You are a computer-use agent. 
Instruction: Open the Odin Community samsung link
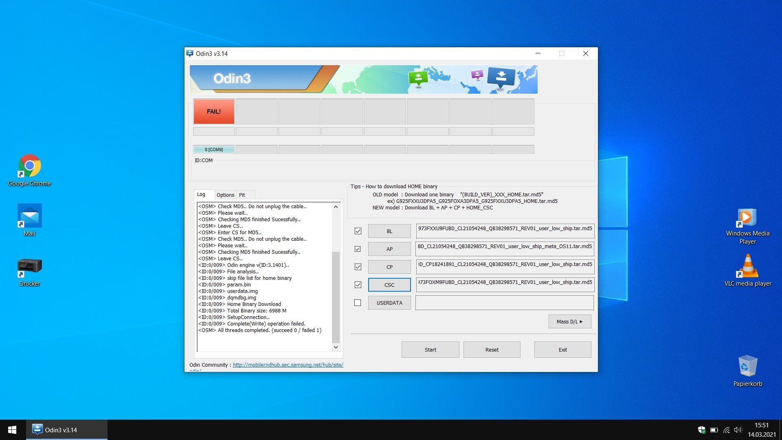pyautogui.click(x=288, y=365)
